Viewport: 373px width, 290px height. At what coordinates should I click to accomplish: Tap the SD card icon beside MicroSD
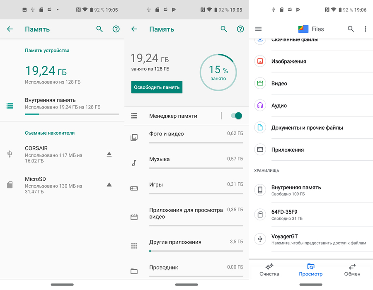tap(10, 185)
